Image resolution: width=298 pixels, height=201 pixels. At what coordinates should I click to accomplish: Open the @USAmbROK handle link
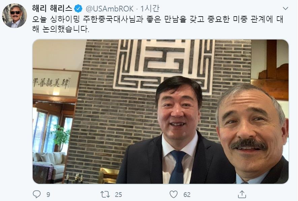(110, 9)
